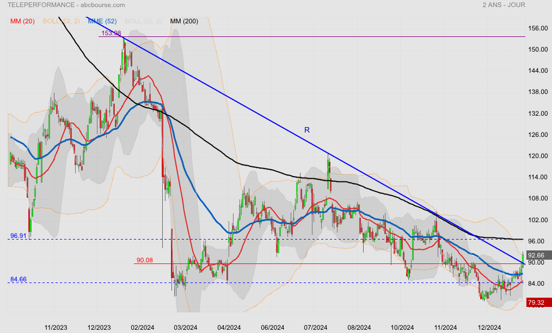Click the 03/2024 date axis label
Viewport: 552px width, 333px height.
(x=186, y=328)
